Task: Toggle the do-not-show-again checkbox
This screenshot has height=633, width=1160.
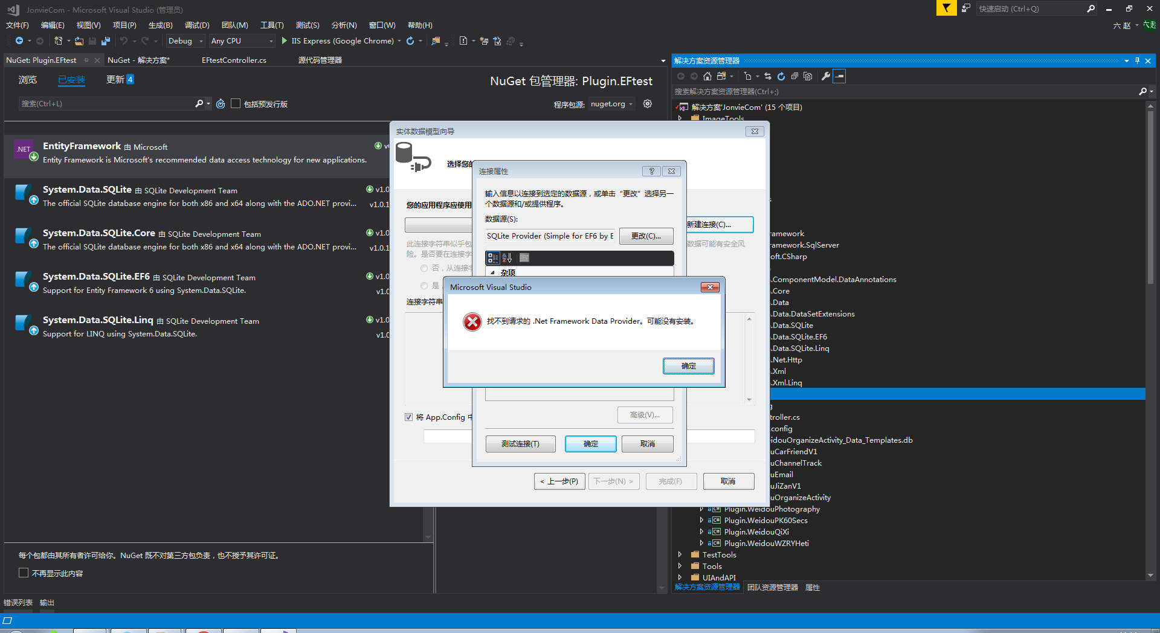Action: point(24,573)
